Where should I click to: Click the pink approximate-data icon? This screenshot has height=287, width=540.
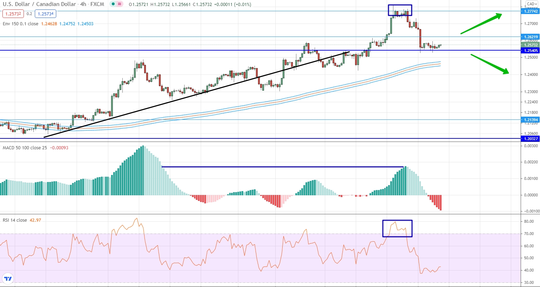(120, 4)
